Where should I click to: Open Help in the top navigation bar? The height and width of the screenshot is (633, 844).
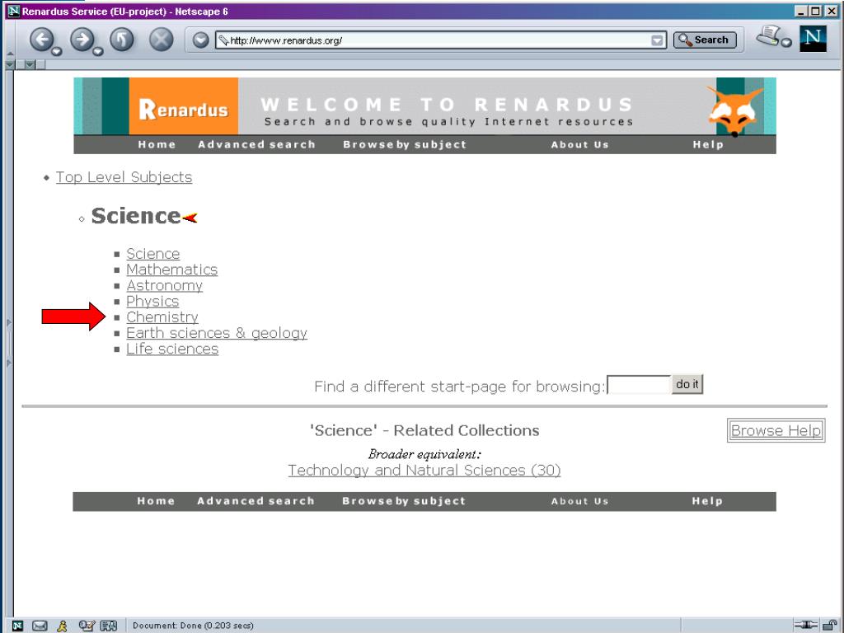pos(708,144)
